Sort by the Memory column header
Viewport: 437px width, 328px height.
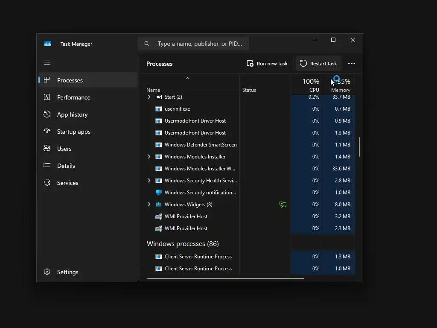338,85
